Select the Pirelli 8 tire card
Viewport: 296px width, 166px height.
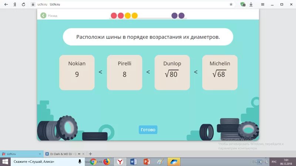(x=124, y=72)
